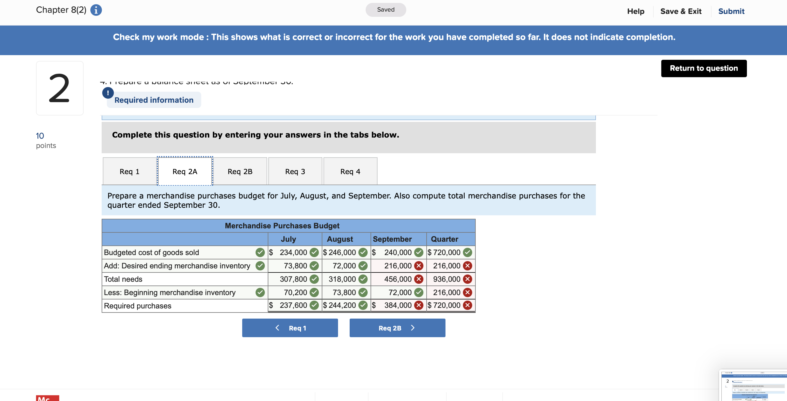Click Save & Exit
Image resolution: width=787 pixels, height=401 pixels.
click(x=680, y=11)
